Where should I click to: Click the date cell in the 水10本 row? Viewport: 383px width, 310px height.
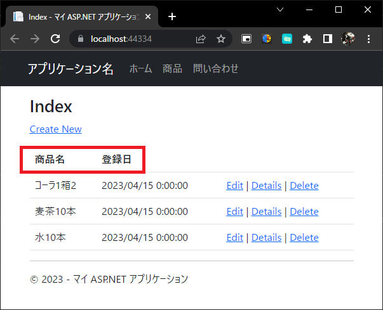[145, 238]
